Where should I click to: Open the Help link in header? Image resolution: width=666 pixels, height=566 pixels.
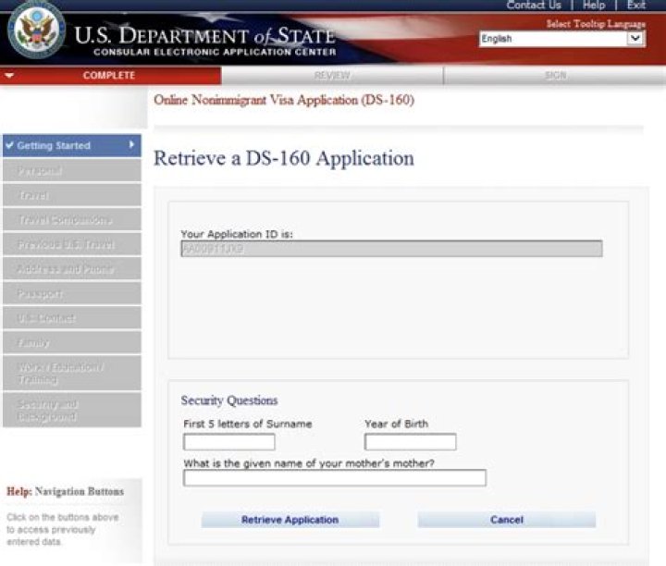[594, 6]
